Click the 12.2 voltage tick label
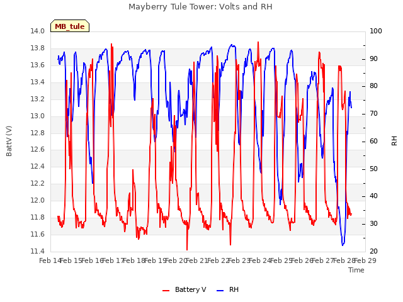Image resolution: width=403 pixels, height=302 pixels. click(37, 184)
